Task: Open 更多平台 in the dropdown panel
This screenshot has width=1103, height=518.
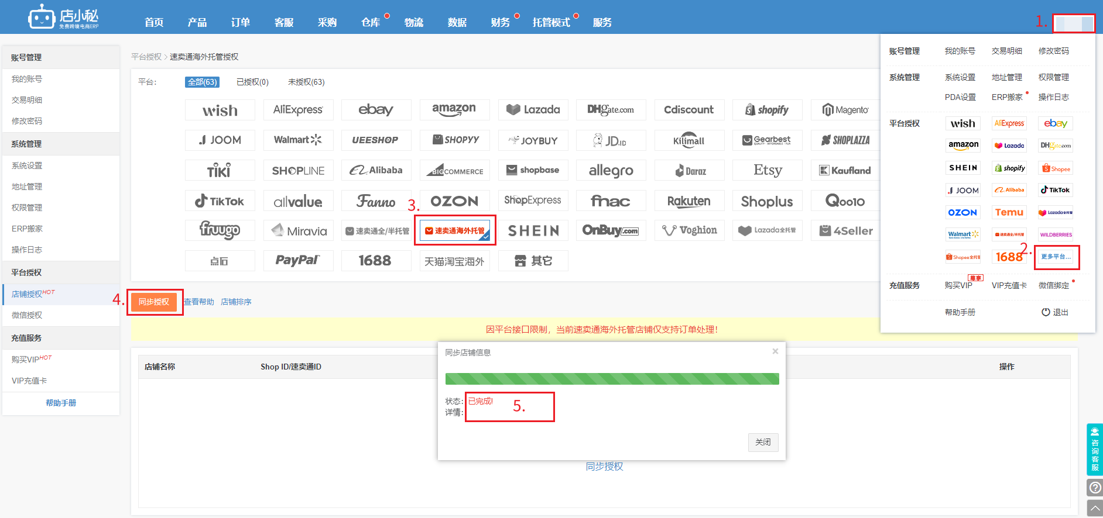Action: point(1056,257)
